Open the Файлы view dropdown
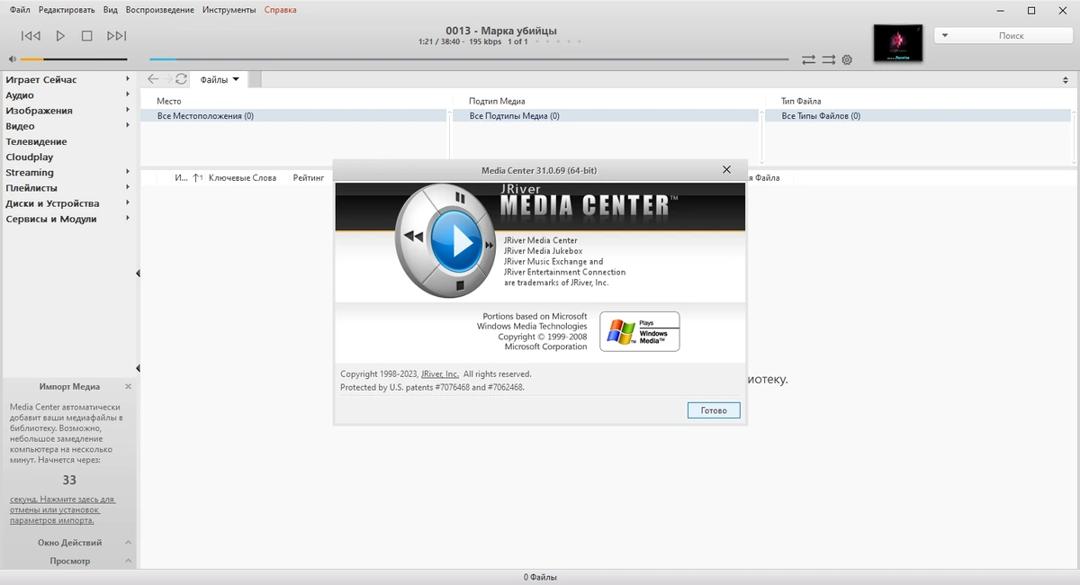Image resolution: width=1080 pixels, height=585 pixels. tap(220, 79)
